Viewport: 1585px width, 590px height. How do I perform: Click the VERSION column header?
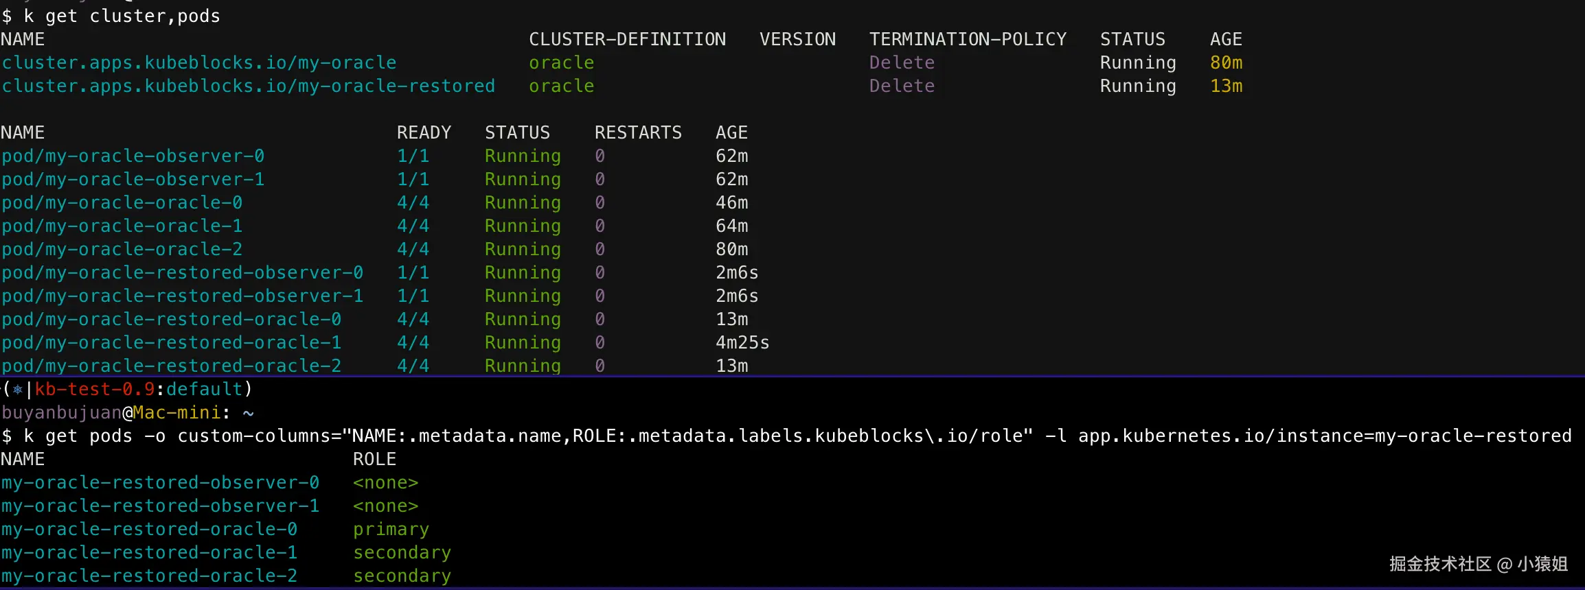797,40
